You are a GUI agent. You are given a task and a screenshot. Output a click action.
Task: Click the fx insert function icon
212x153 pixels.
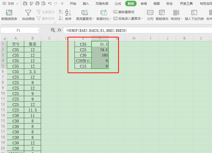(59, 30)
